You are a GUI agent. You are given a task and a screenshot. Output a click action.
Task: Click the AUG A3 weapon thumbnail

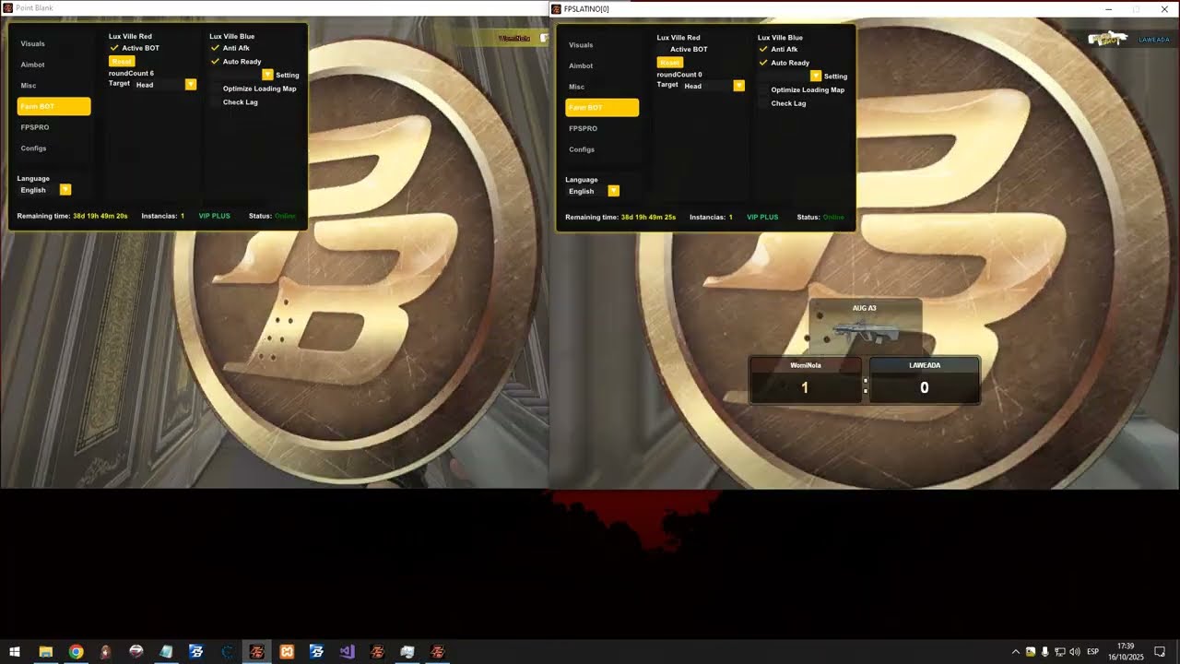pos(865,326)
